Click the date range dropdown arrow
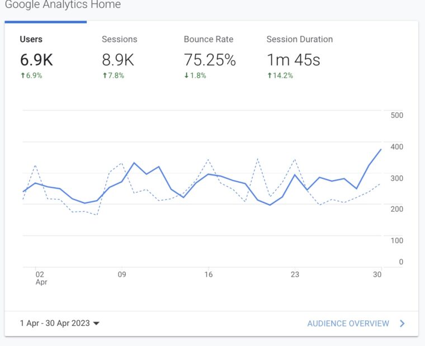 pos(96,324)
